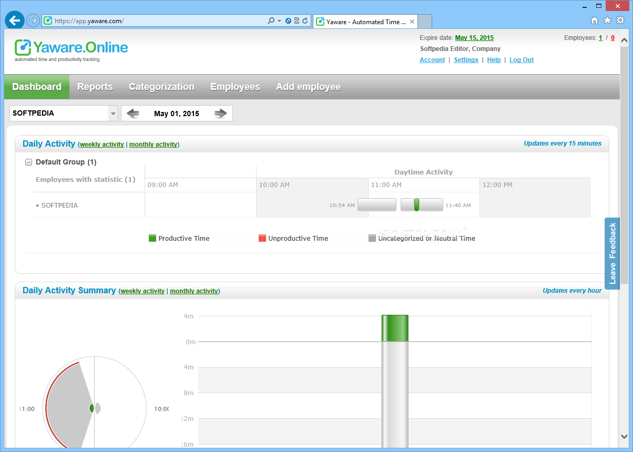Click the 09:00 AM time column label
This screenshot has width=633, height=452.
click(x=162, y=185)
